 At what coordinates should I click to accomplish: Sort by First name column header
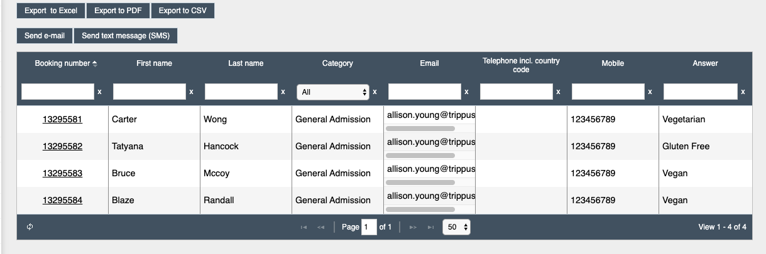click(x=154, y=63)
